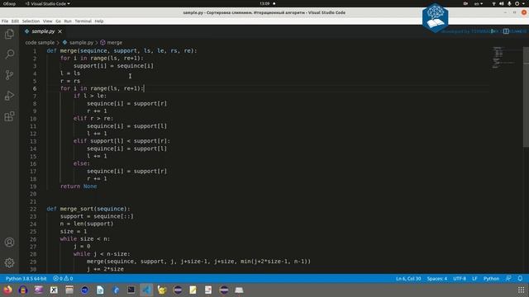The width and height of the screenshot is (529, 297).
Task: Close the sample.py tab
Action: (60, 31)
